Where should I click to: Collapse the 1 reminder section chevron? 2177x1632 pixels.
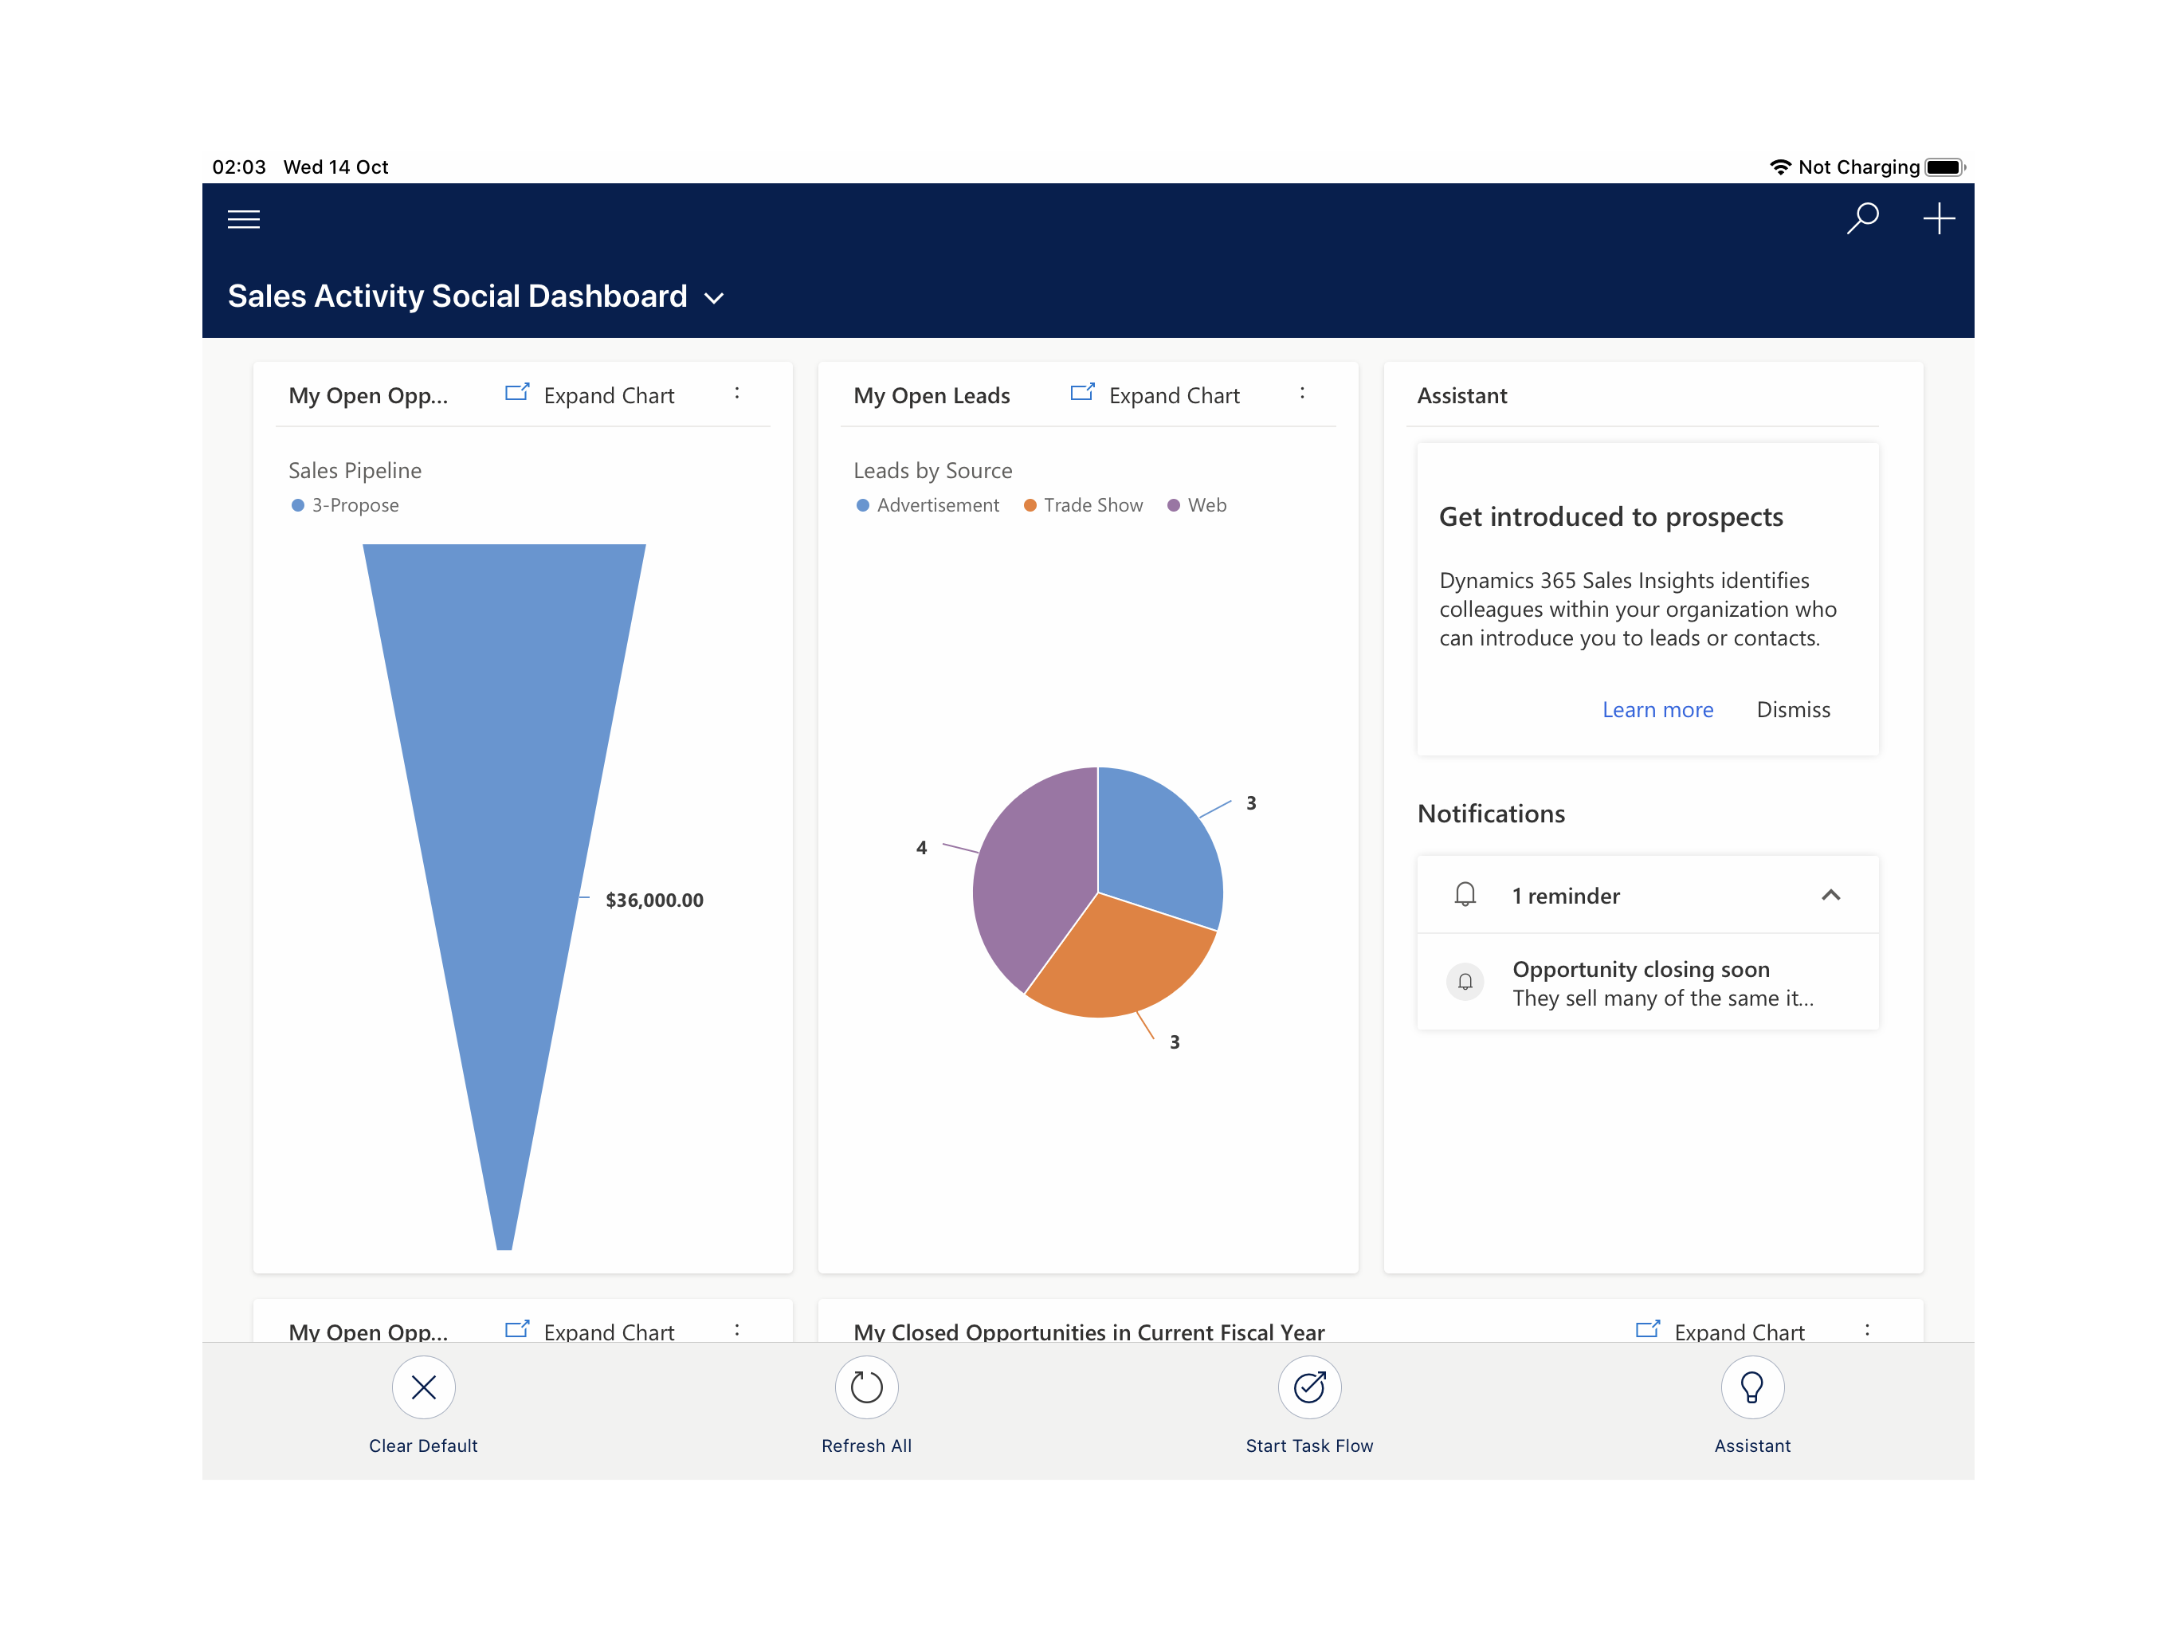(x=1830, y=895)
